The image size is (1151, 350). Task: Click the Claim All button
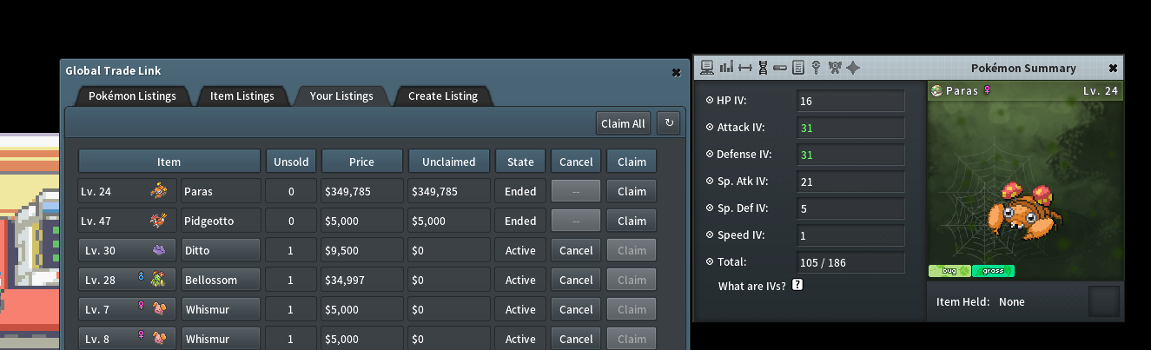click(x=623, y=123)
